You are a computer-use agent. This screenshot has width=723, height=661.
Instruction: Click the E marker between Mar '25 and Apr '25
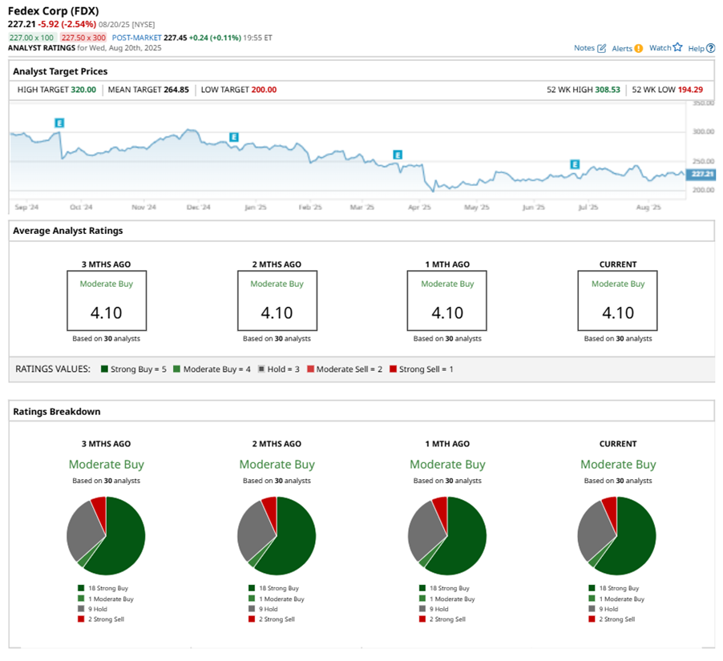pos(398,155)
